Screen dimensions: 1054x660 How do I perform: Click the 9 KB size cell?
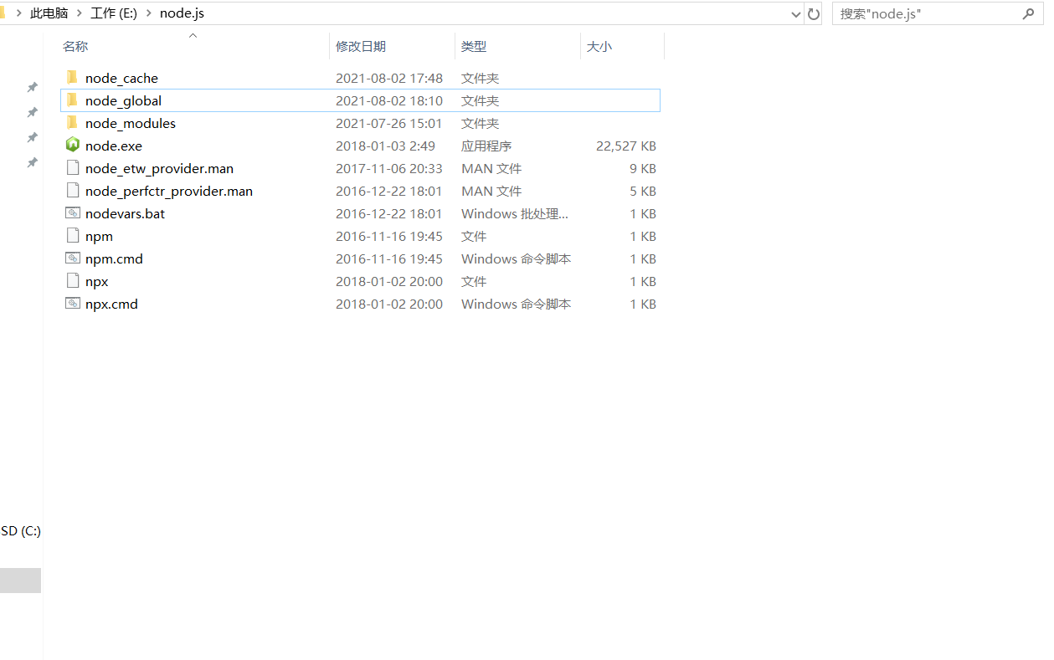tap(643, 168)
